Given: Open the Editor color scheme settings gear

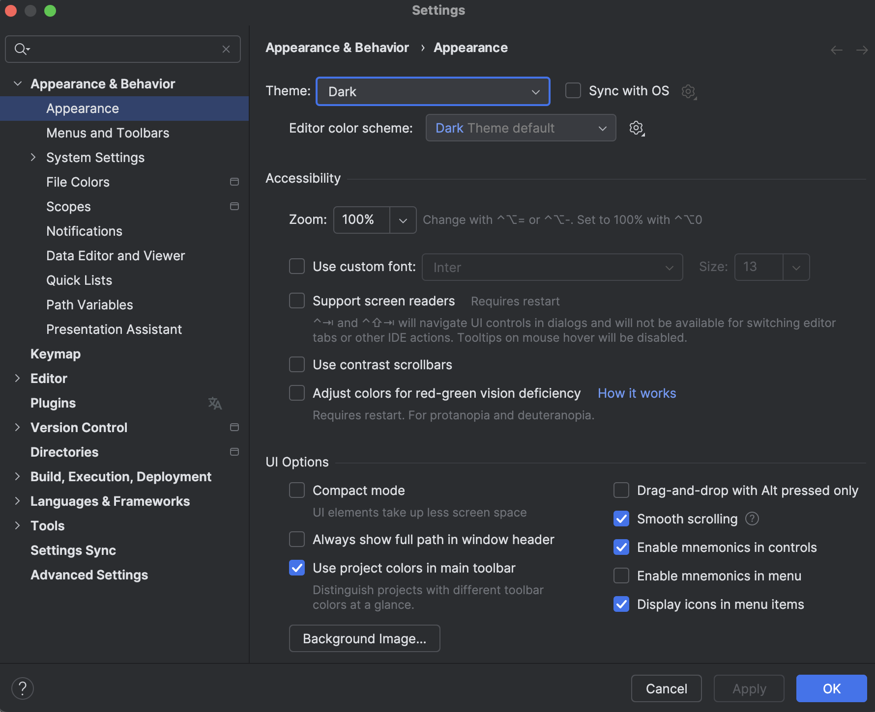Looking at the screenshot, I should tap(637, 128).
